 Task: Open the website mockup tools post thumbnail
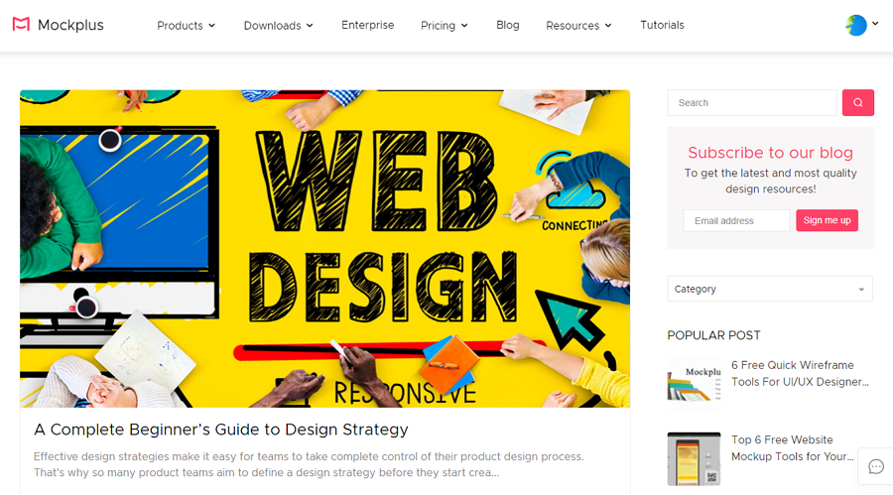(x=694, y=459)
